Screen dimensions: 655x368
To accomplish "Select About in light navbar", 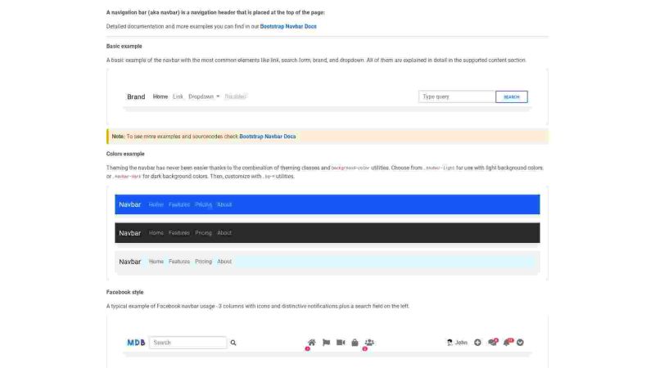I will point(224,262).
